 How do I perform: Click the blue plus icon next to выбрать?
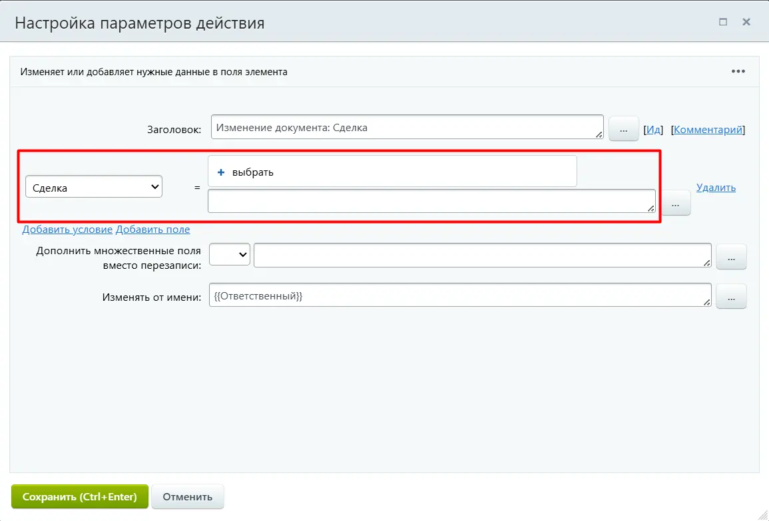pos(221,172)
